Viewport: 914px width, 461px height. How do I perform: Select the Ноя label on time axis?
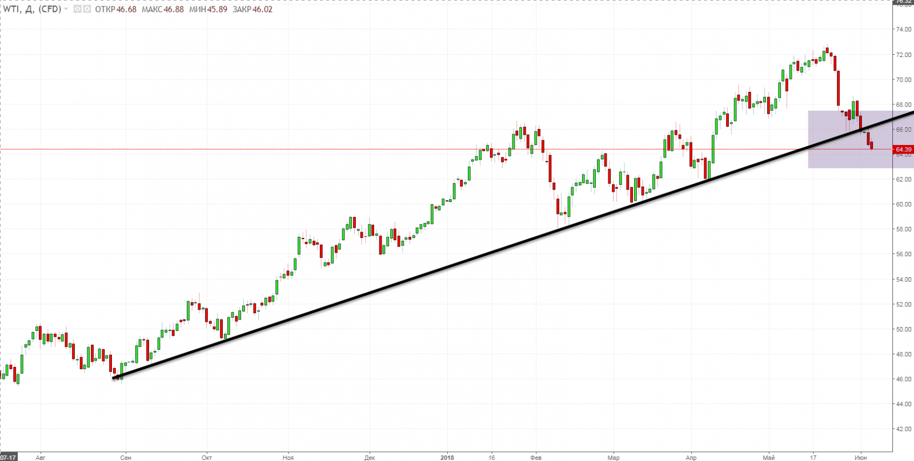(288, 457)
